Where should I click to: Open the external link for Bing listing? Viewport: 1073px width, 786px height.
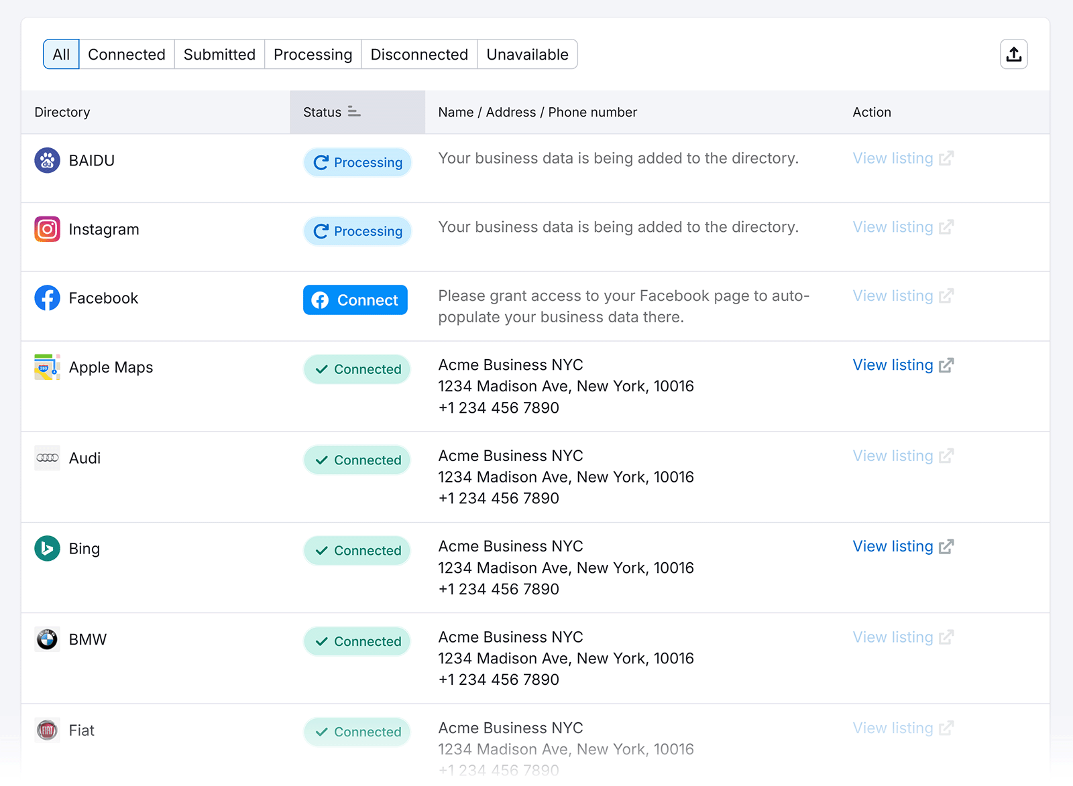946,546
